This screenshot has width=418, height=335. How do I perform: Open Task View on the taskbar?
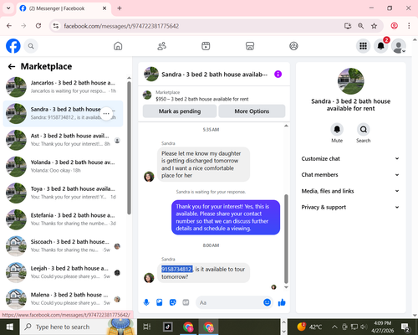coord(147,327)
